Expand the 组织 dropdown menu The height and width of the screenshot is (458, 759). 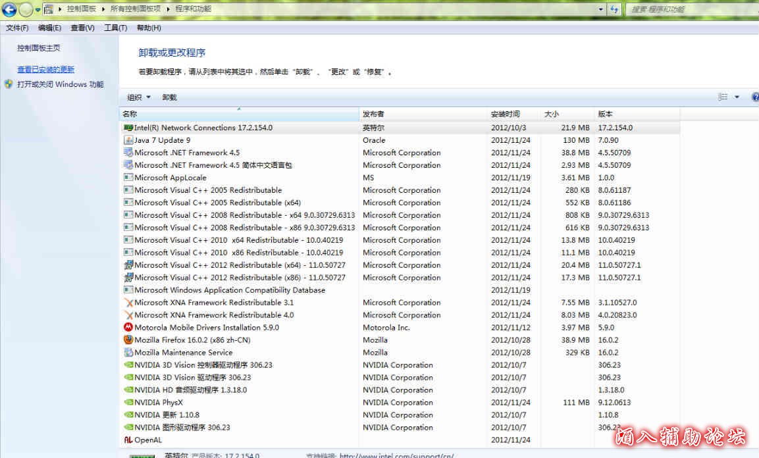coord(139,97)
